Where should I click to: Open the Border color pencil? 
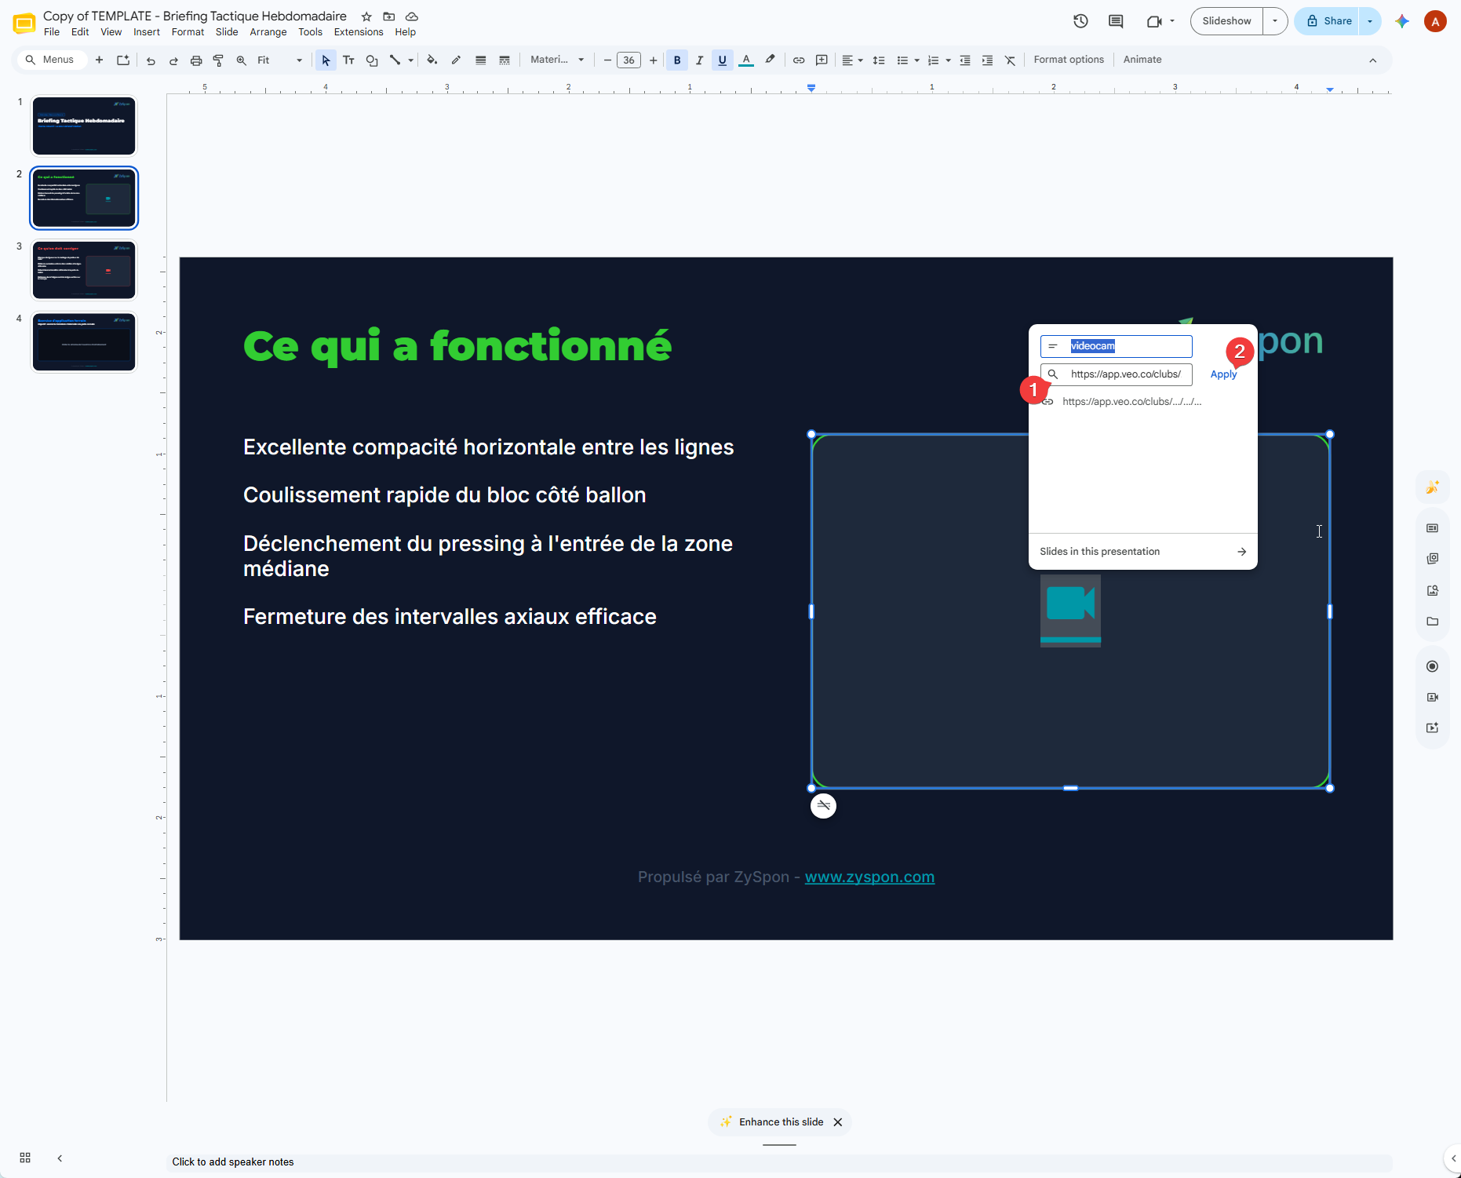click(456, 60)
